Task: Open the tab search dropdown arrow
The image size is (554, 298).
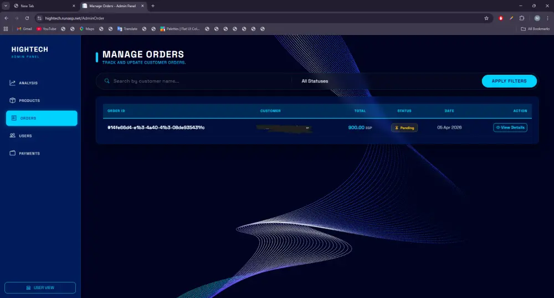Action: [6, 6]
